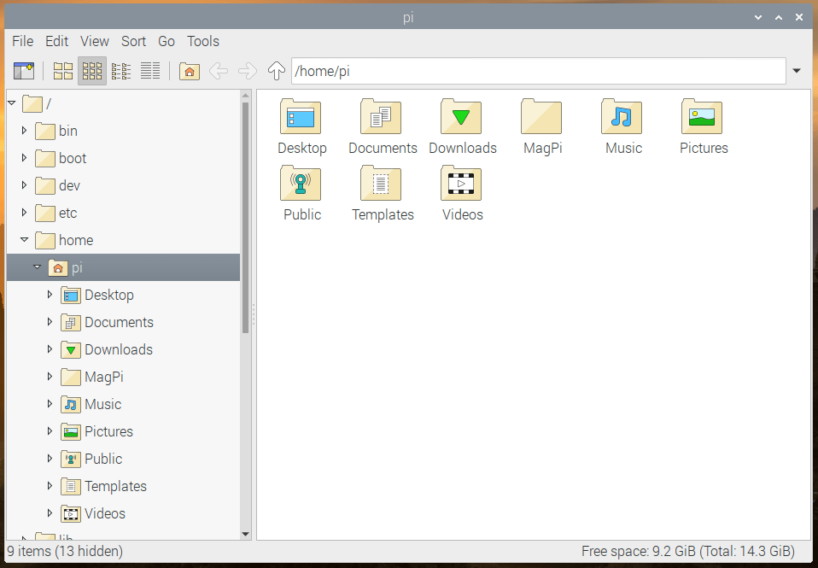Open the Sort menu
This screenshot has height=568, width=818.
click(133, 41)
